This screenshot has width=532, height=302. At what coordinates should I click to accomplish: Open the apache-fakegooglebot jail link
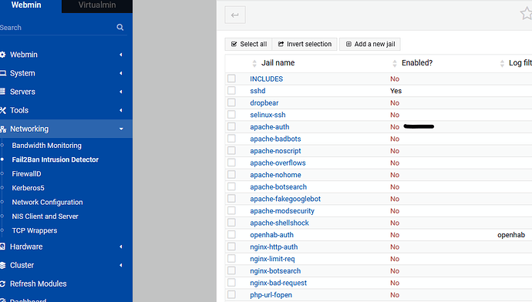(285, 199)
